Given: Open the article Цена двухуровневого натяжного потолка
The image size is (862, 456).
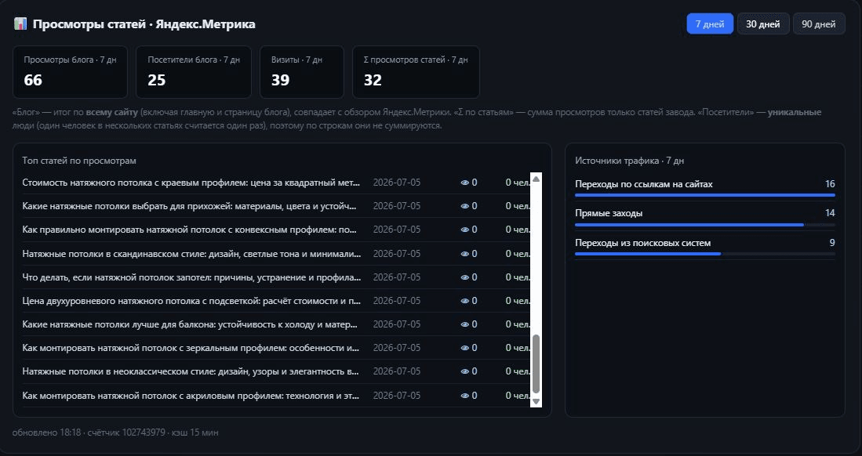Looking at the screenshot, I should (192, 301).
